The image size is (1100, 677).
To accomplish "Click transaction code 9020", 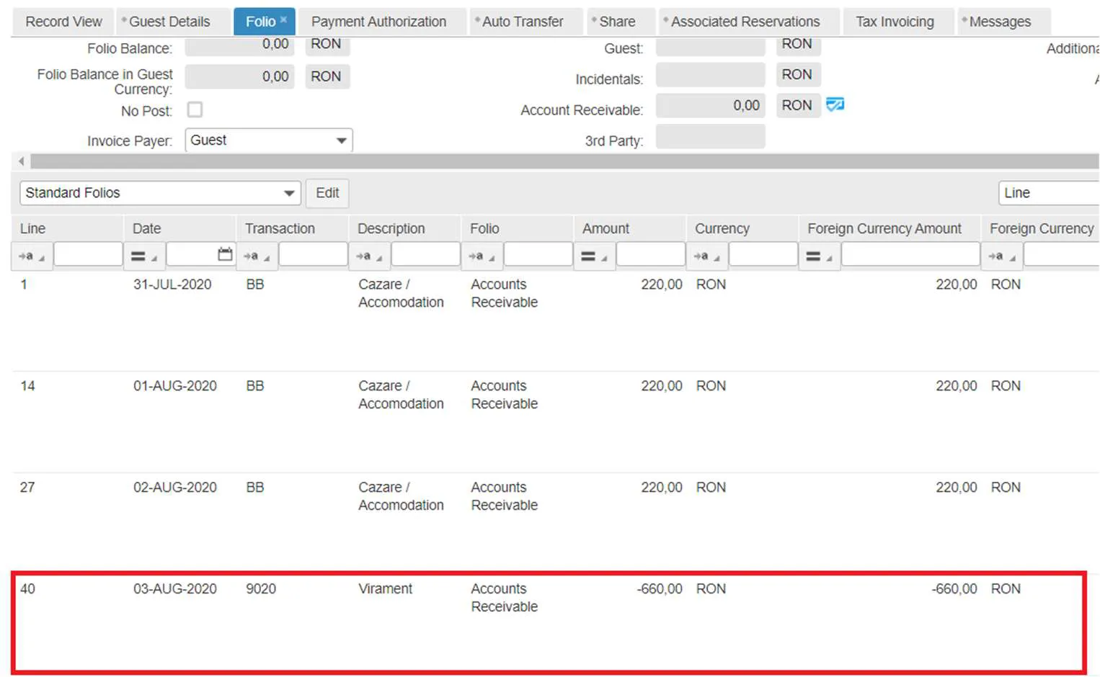I will [261, 589].
